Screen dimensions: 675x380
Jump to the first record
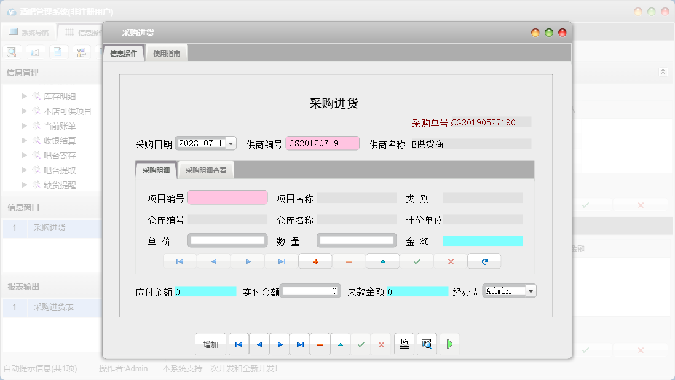[239, 344]
